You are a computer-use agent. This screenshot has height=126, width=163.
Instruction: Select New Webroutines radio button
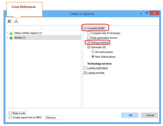(93, 57)
